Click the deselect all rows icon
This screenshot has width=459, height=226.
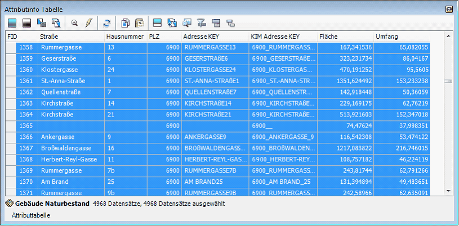[26, 23]
